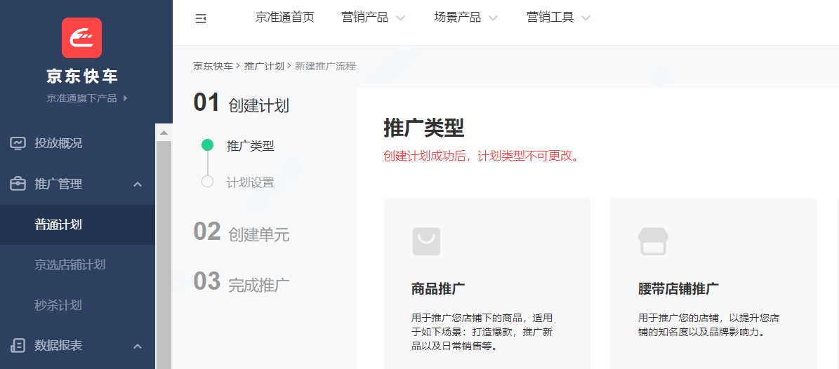Viewport: 839px width, 369px height.
Task: Collapse the 数据报表 section chevron
Action: pos(138,346)
